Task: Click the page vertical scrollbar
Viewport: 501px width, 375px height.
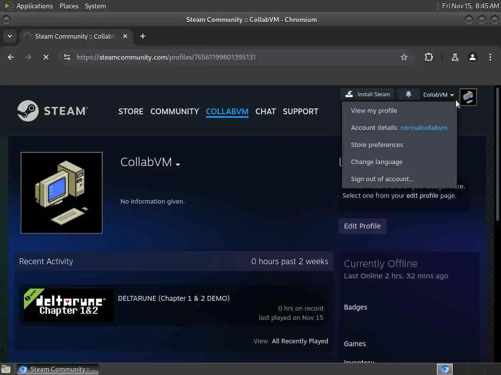Action: pyautogui.click(x=497, y=153)
